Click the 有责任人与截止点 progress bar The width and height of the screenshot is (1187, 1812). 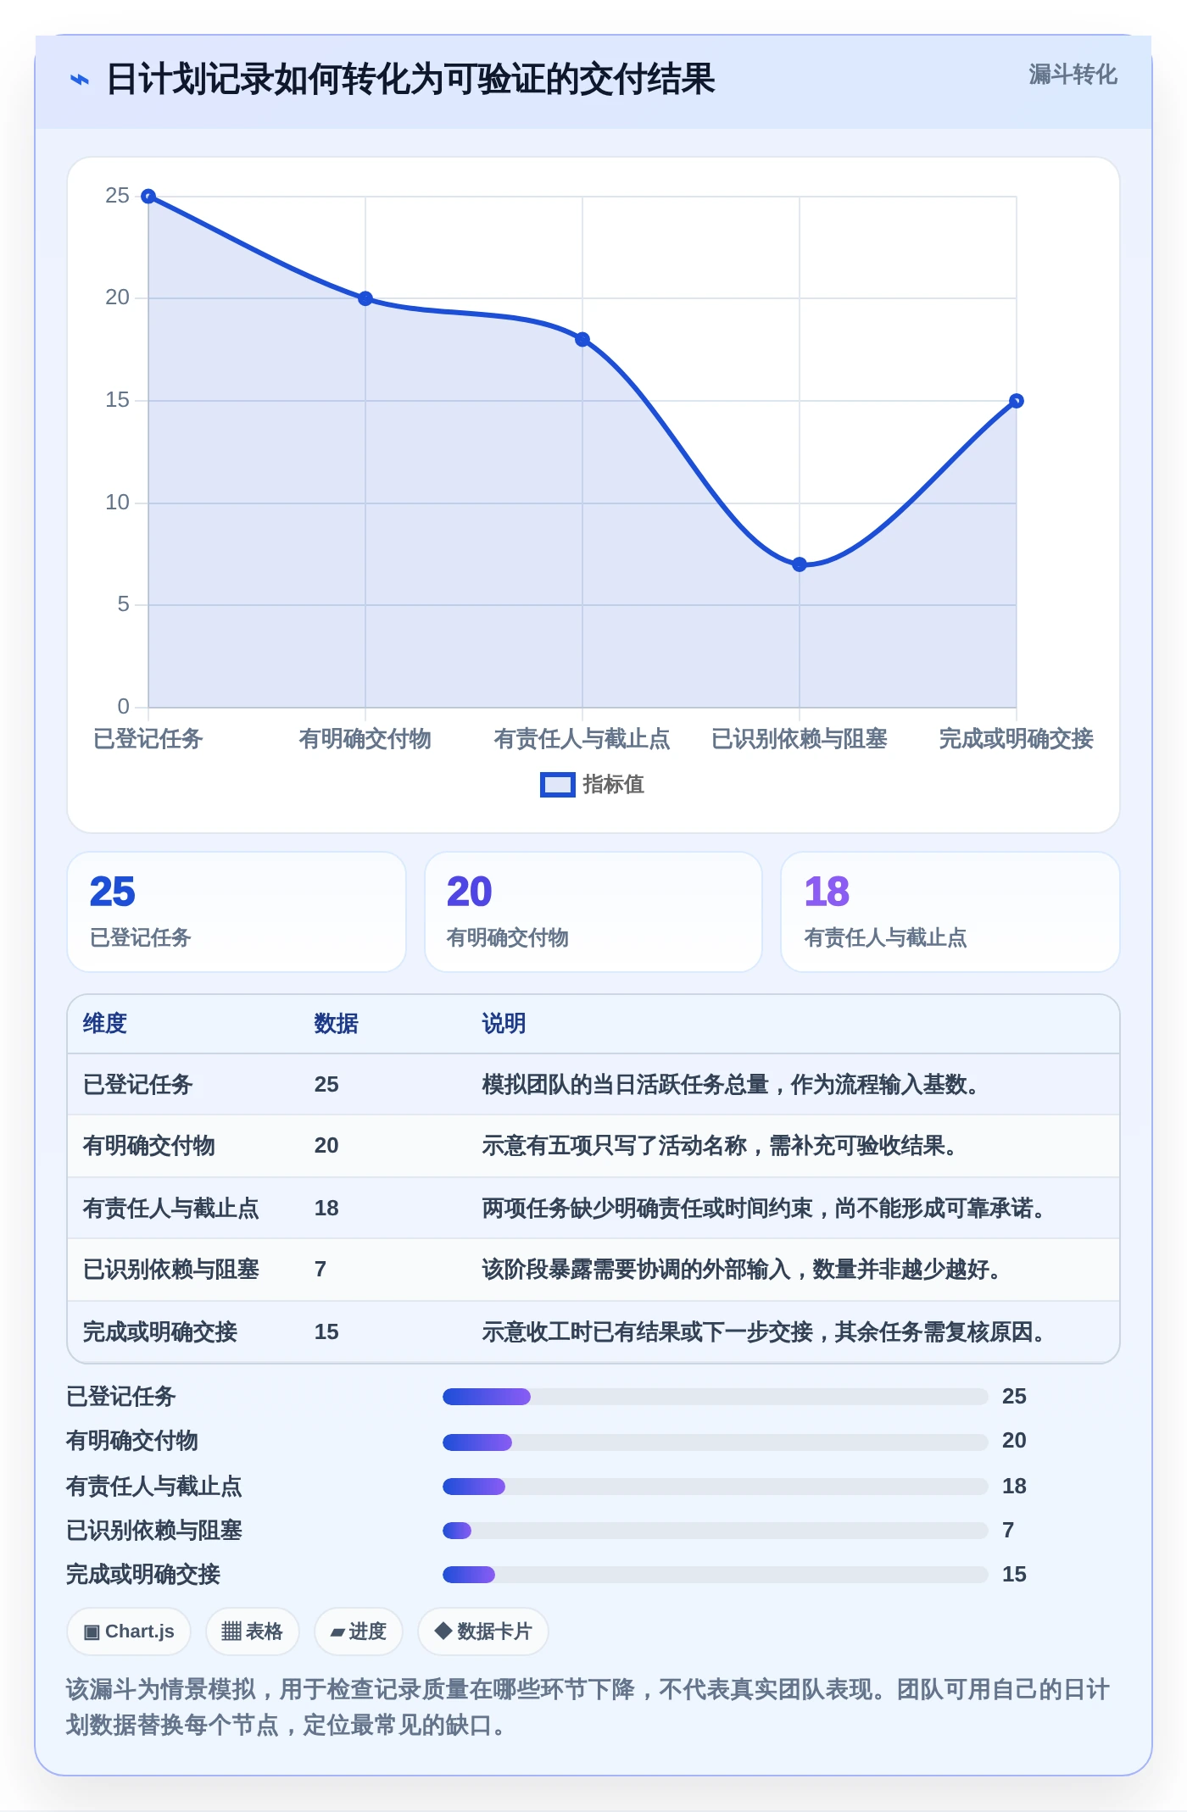click(716, 1486)
